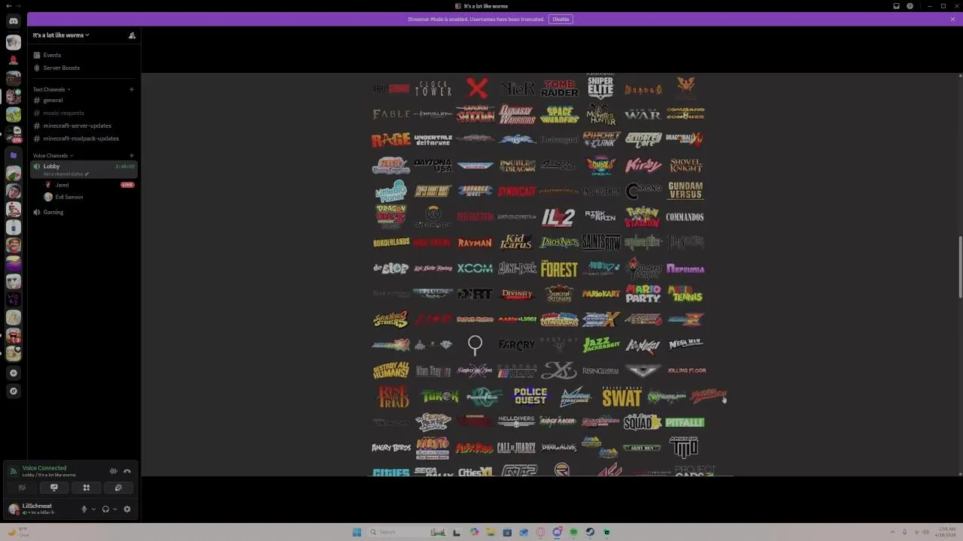
Task: Collapse the Voice Channels category
Action: click(x=53, y=156)
